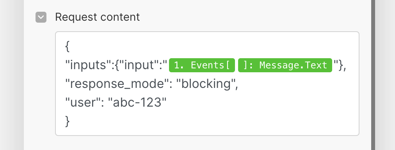This screenshot has width=395, height=150.
Task: Select the green ']: Message.Text' variable pill
Action: [285, 65]
